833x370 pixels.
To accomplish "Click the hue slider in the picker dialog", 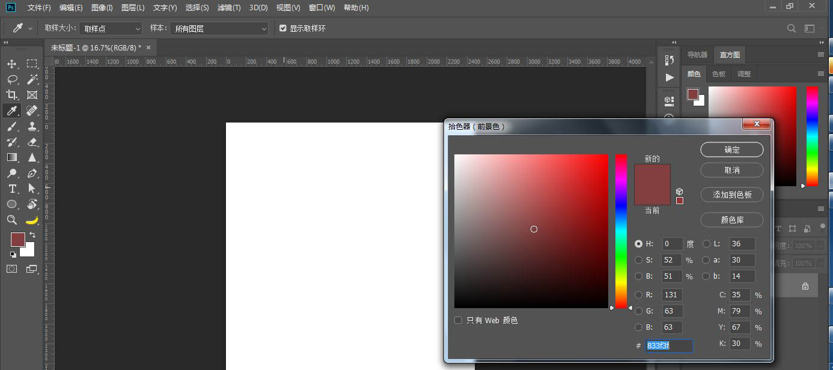I will pos(621,231).
